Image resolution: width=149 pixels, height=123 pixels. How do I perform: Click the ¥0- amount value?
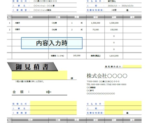pyautogui.click(x=49, y=92)
